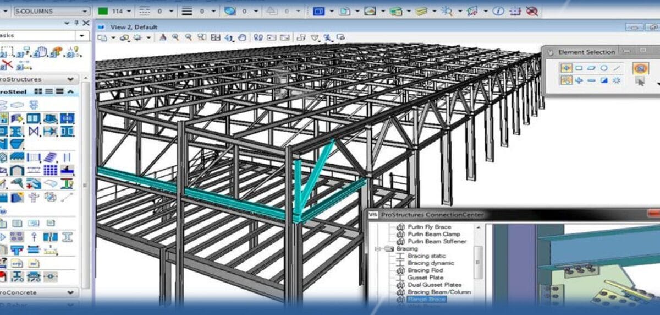Click the Update View icon in View 2
660x315 pixels.
pyautogui.click(x=163, y=37)
